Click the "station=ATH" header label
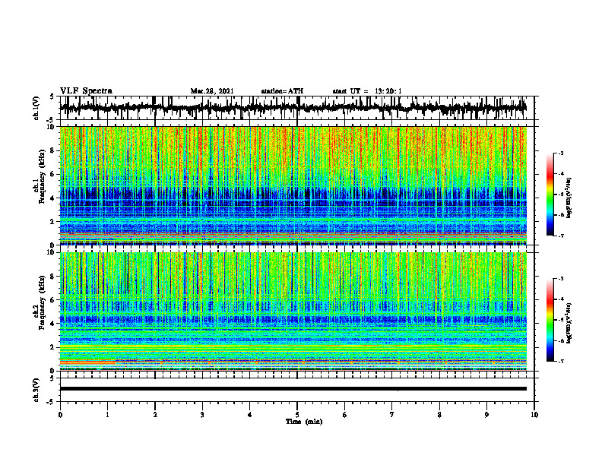The height and width of the screenshot is (465, 602). click(x=282, y=91)
